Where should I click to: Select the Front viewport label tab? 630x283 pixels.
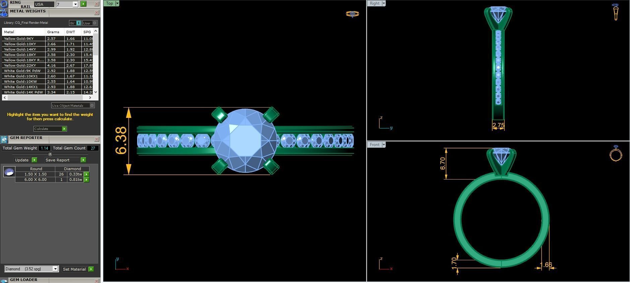pyautogui.click(x=374, y=145)
